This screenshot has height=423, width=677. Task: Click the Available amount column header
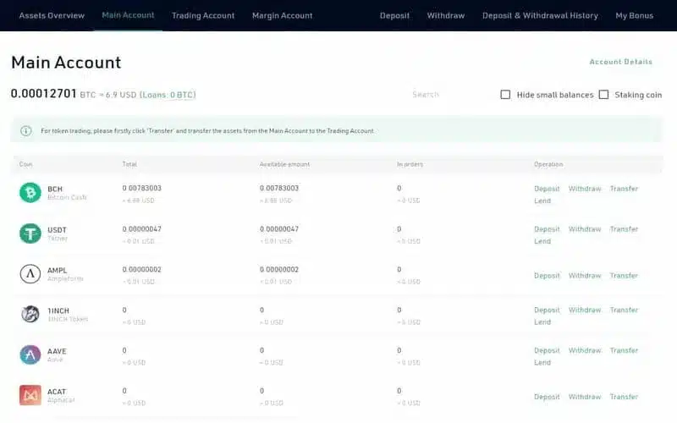284,164
